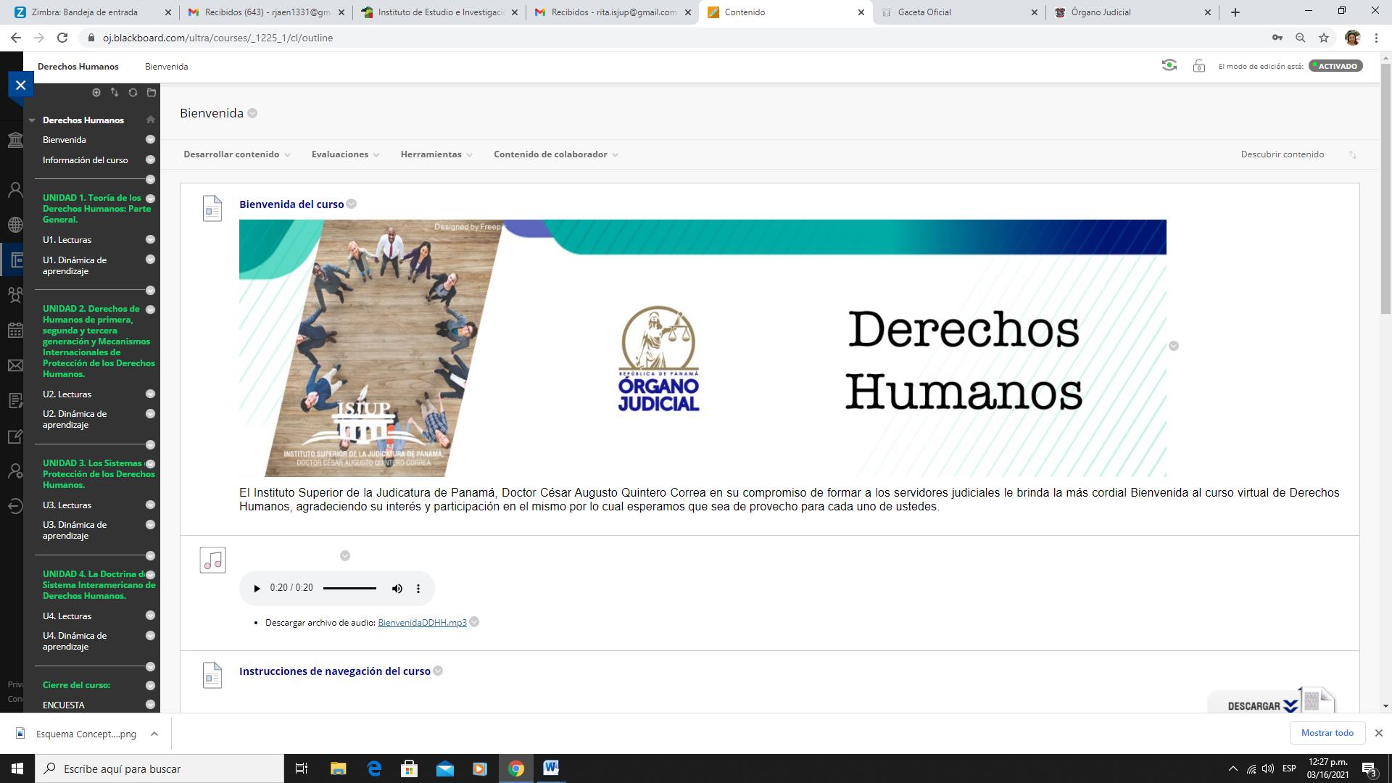Viewport: 1392px width, 783px height.
Task: Collapse the Derechos Humanos course menu triangle
Action: 32,120
